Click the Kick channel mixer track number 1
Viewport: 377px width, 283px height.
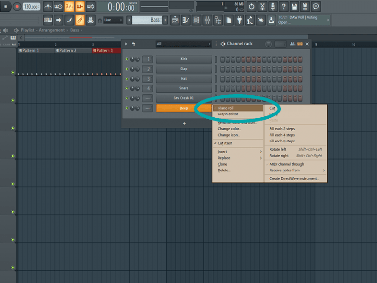tap(147, 59)
